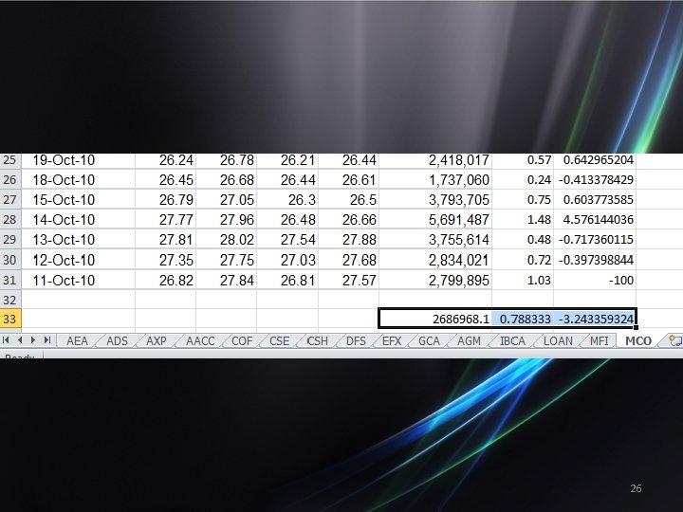Select volume cell 2,799,895

[435, 280]
